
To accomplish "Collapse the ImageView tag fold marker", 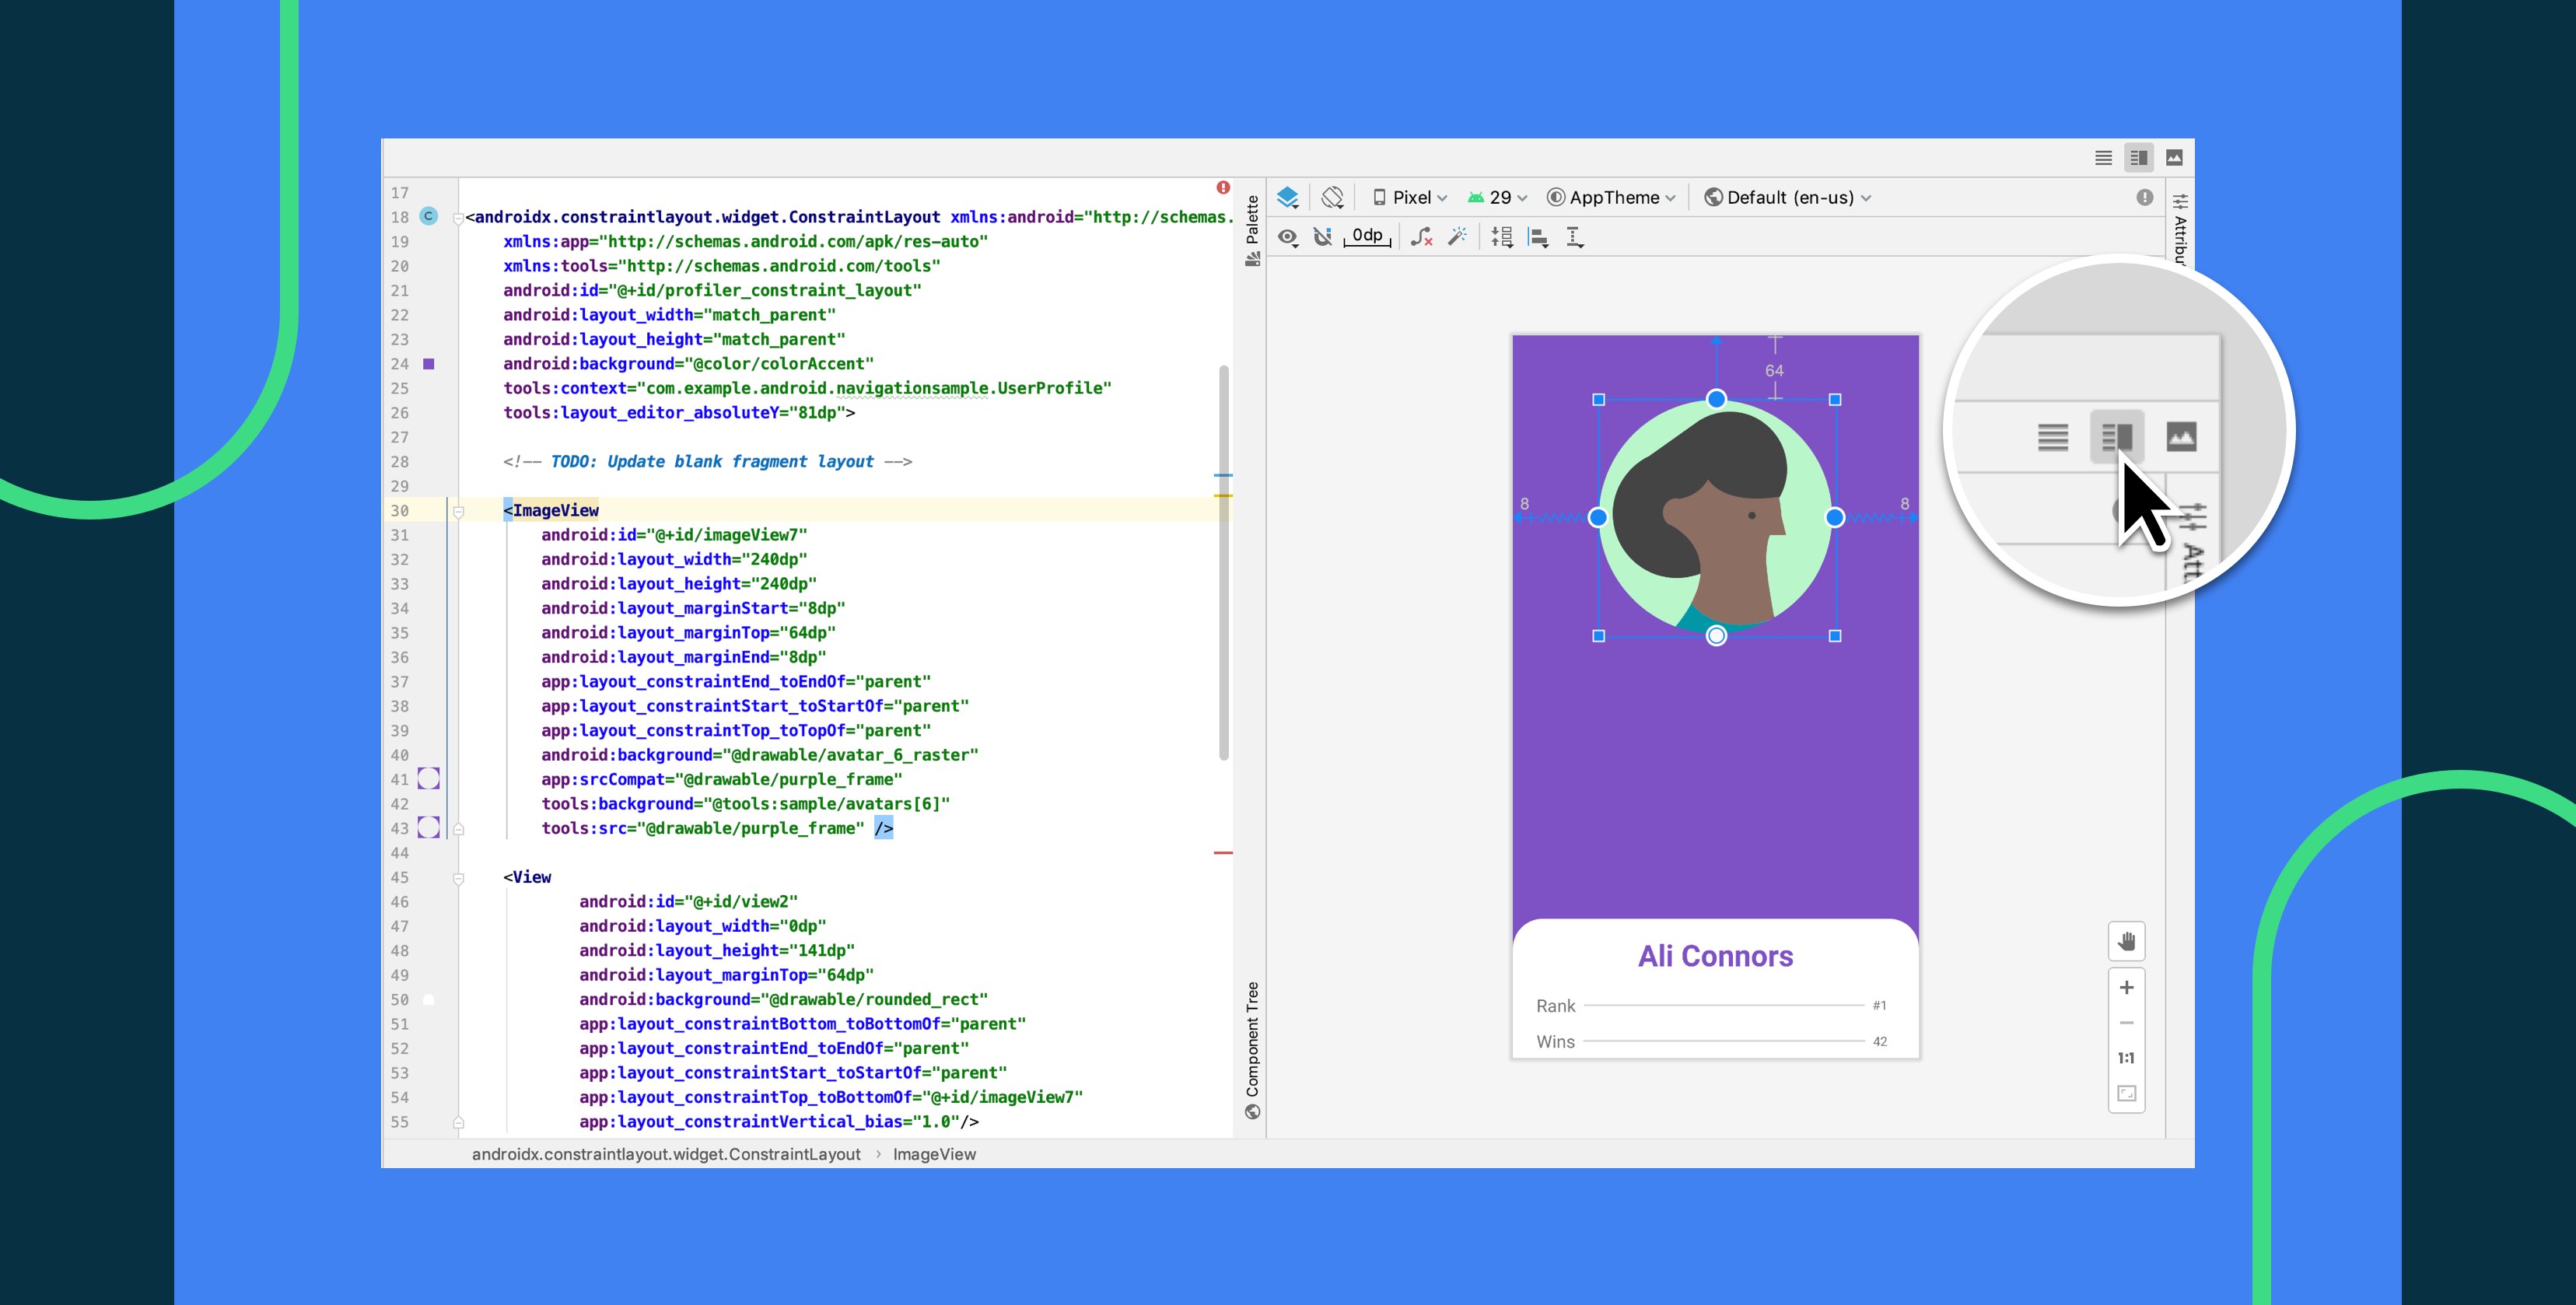I will (458, 511).
